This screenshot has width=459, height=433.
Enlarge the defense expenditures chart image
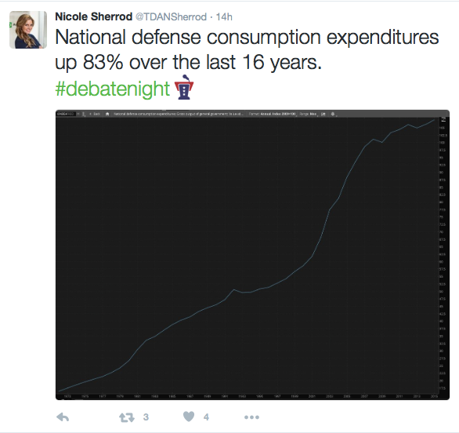[x=252, y=255]
